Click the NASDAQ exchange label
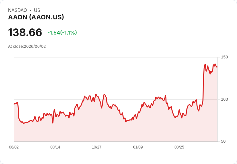 click(x=17, y=10)
